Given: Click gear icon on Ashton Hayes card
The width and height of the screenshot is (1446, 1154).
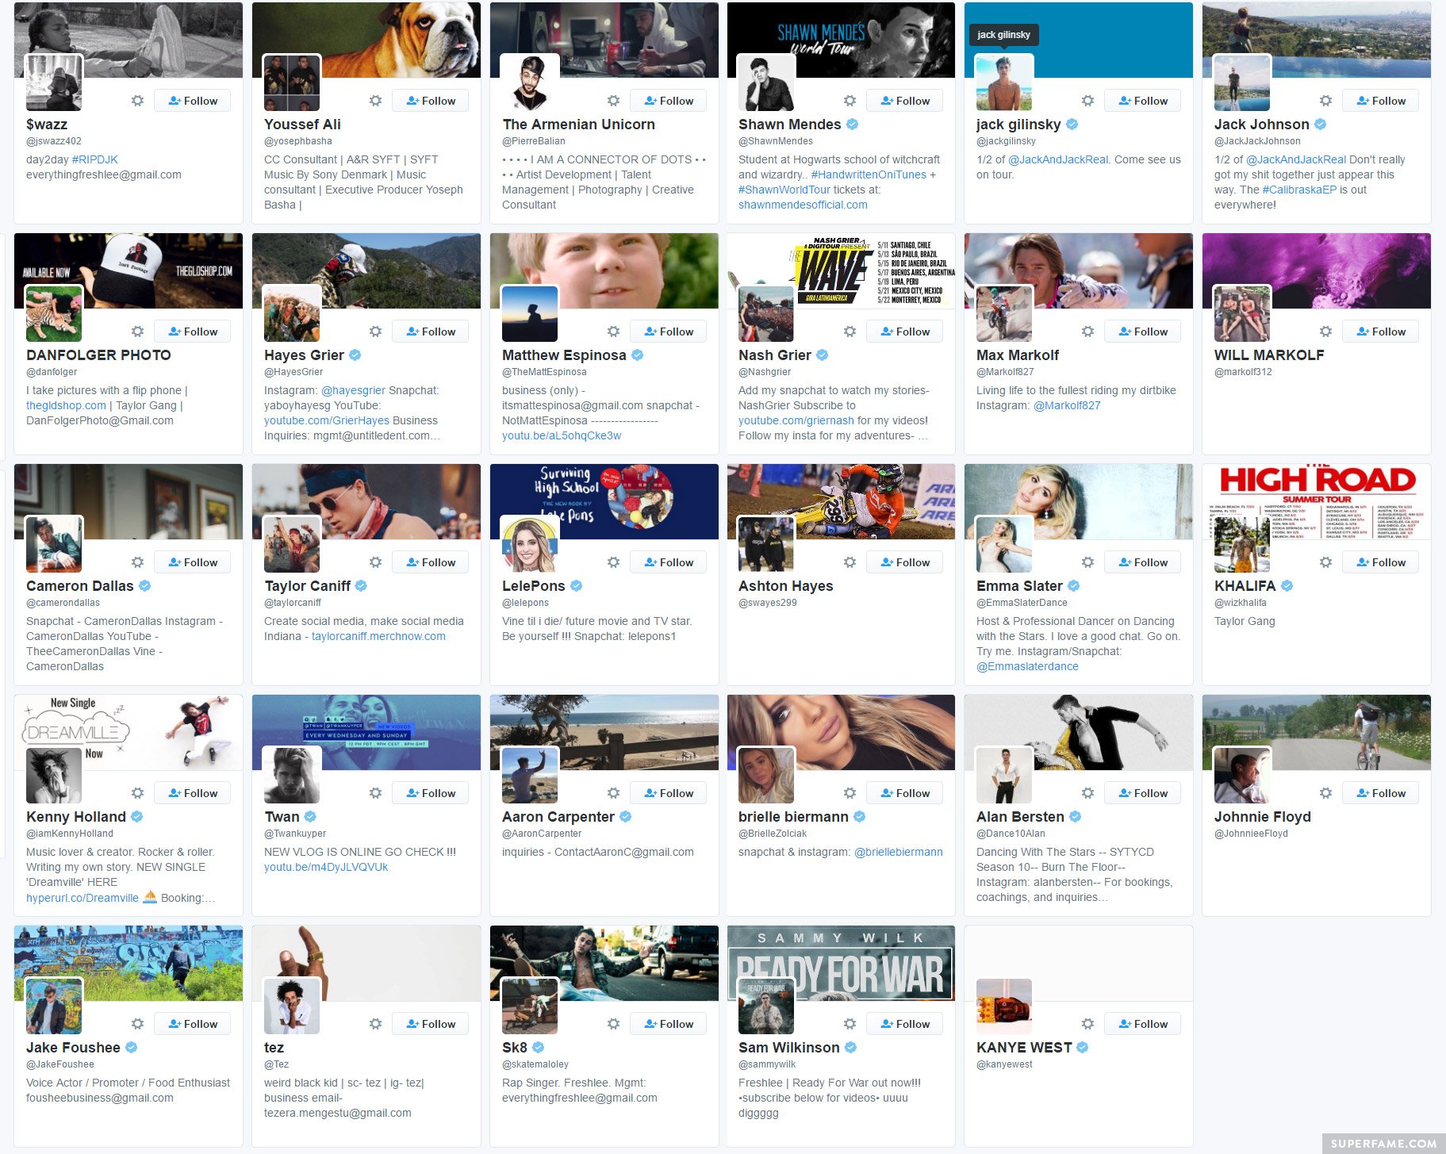Looking at the screenshot, I should (x=850, y=562).
